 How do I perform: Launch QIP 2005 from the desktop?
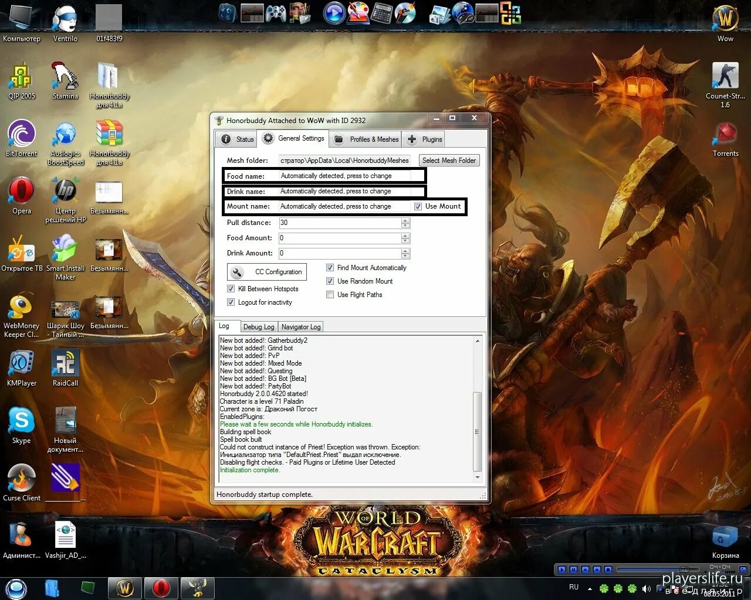[x=22, y=81]
